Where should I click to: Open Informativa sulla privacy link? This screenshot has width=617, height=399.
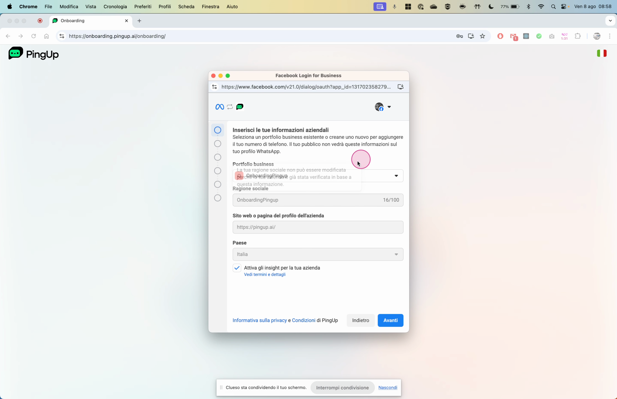click(259, 320)
